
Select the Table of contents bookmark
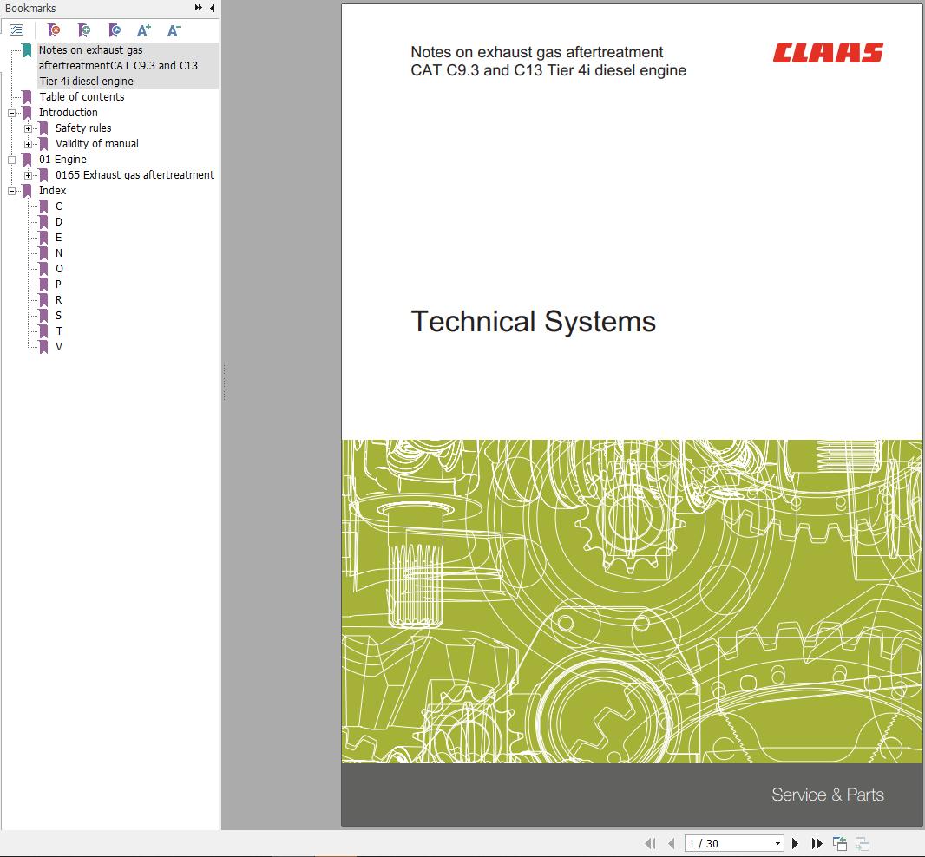tap(82, 97)
